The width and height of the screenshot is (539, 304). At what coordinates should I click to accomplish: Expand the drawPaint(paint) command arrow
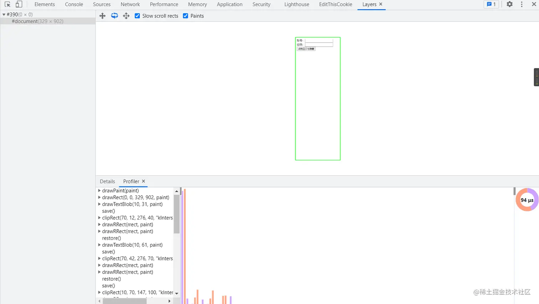click(x=99, y=191)
